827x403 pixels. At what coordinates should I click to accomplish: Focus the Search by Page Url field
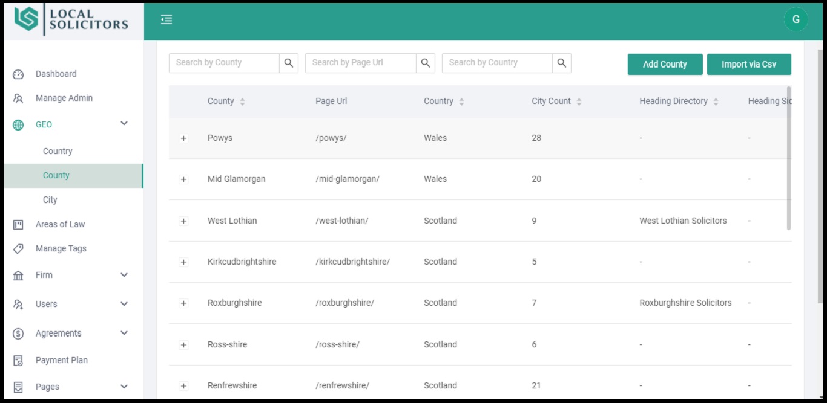coord(361,63)
